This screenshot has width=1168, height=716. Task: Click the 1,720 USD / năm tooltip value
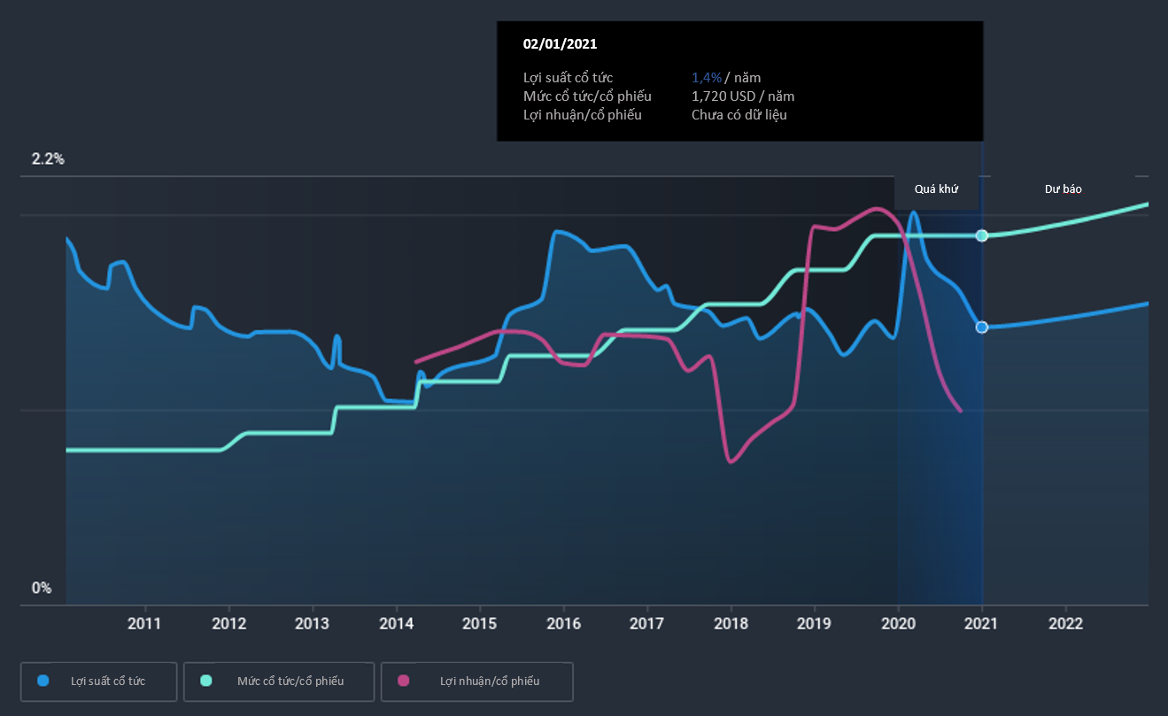tap(743, 96)
